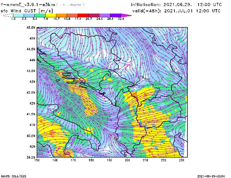Click the legend value 5.4
This screenshot has height=178, width=231.
[35, 19]
